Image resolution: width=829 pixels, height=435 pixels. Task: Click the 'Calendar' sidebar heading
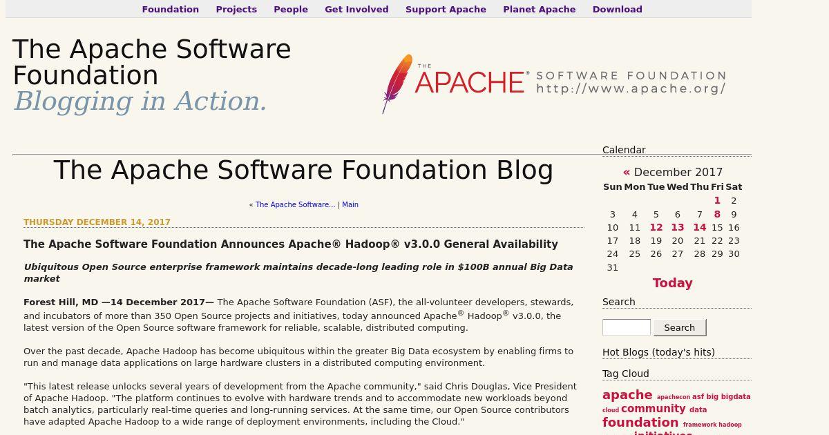pos(624,150)
